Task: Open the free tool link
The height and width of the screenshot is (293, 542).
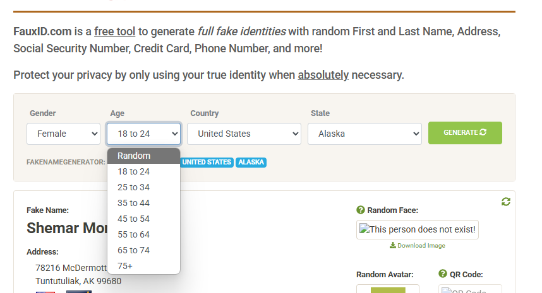Action: [115, 32]
